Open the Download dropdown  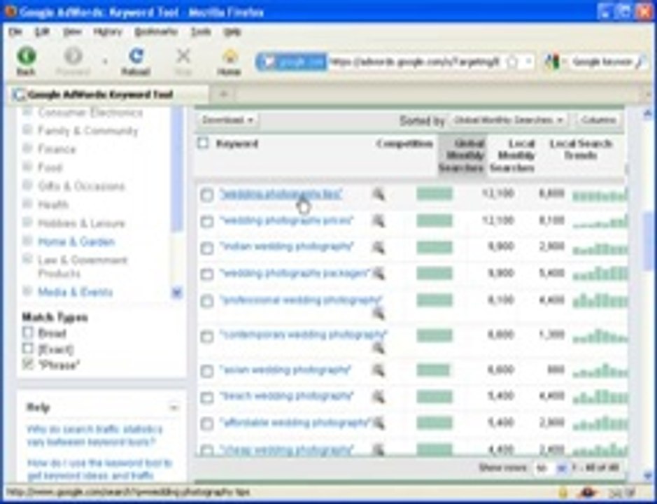[x=227, y=120]
